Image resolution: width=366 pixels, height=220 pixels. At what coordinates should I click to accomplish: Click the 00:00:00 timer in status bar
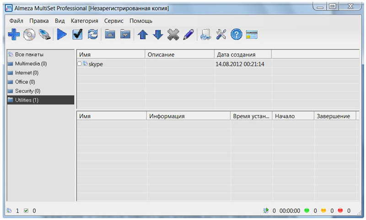click(x=290, y=211)
